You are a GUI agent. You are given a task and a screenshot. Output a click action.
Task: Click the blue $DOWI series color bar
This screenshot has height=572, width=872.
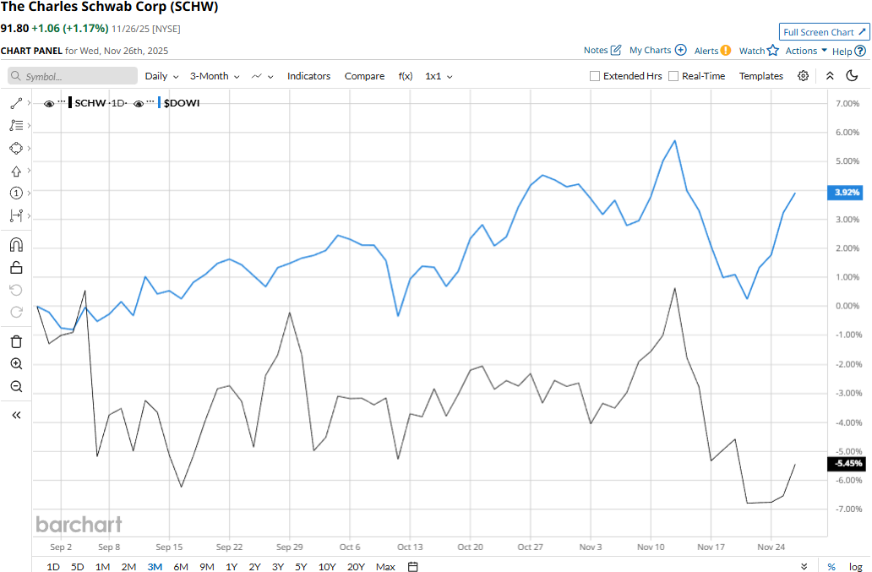(160, 103)
